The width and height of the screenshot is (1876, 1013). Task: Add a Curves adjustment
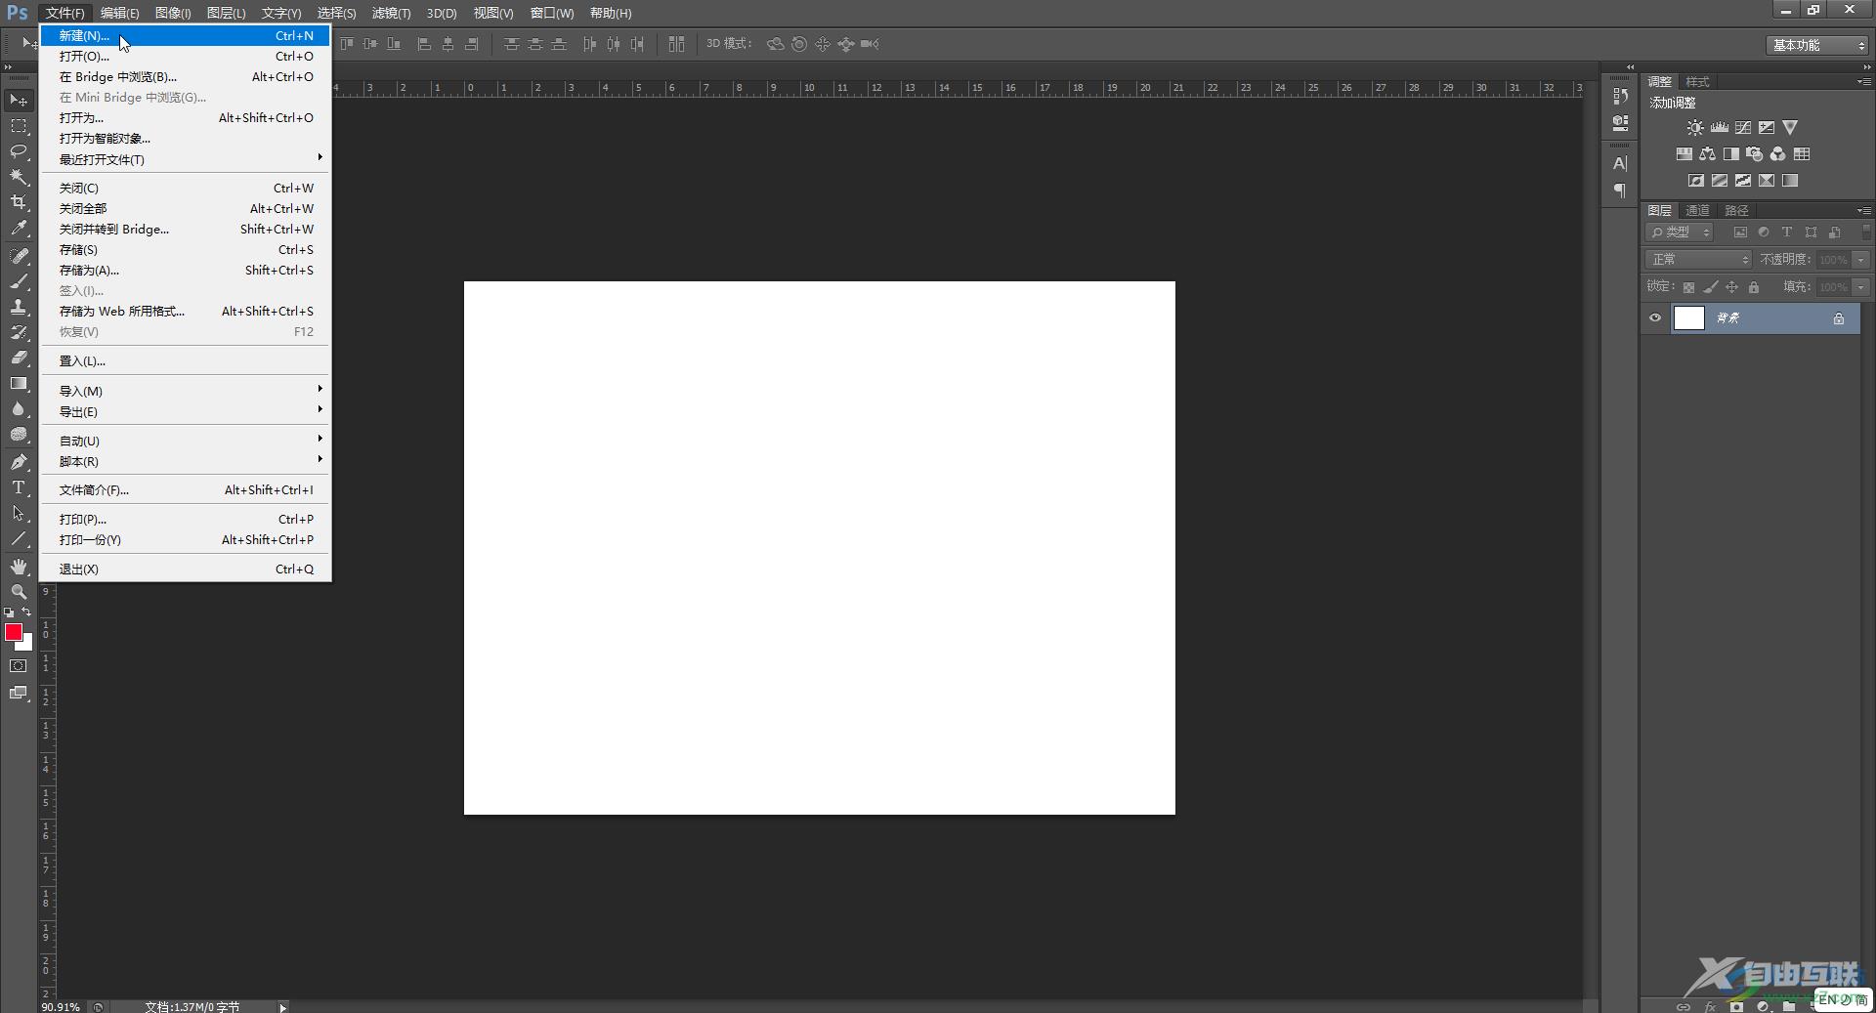1743,128
